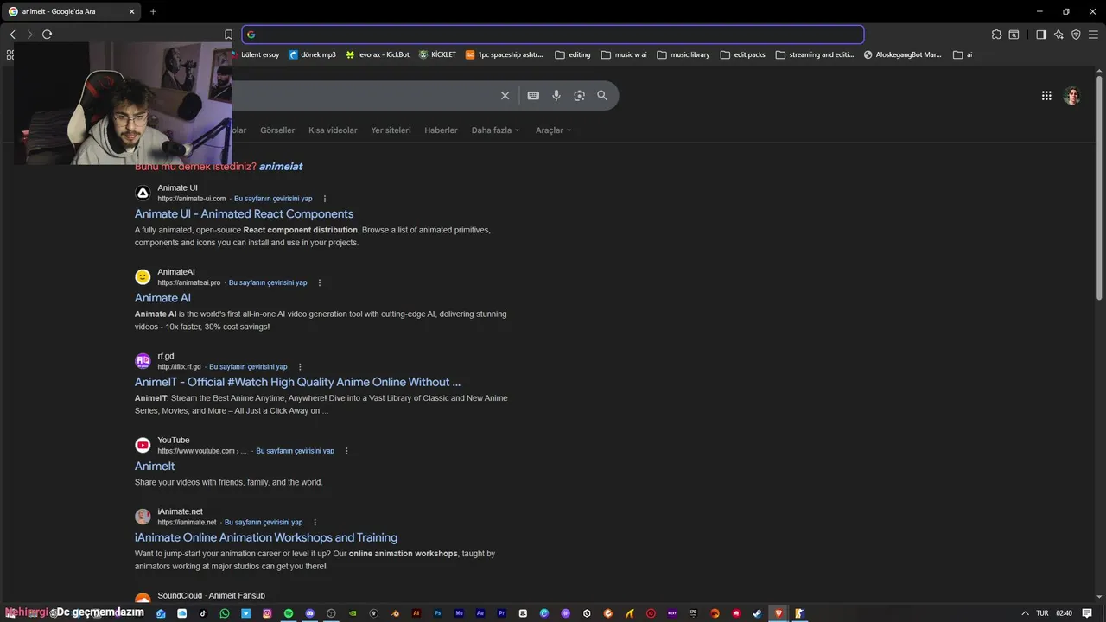Open Spotify from the taskbar
1106x622 pixels.
point(289,613)
